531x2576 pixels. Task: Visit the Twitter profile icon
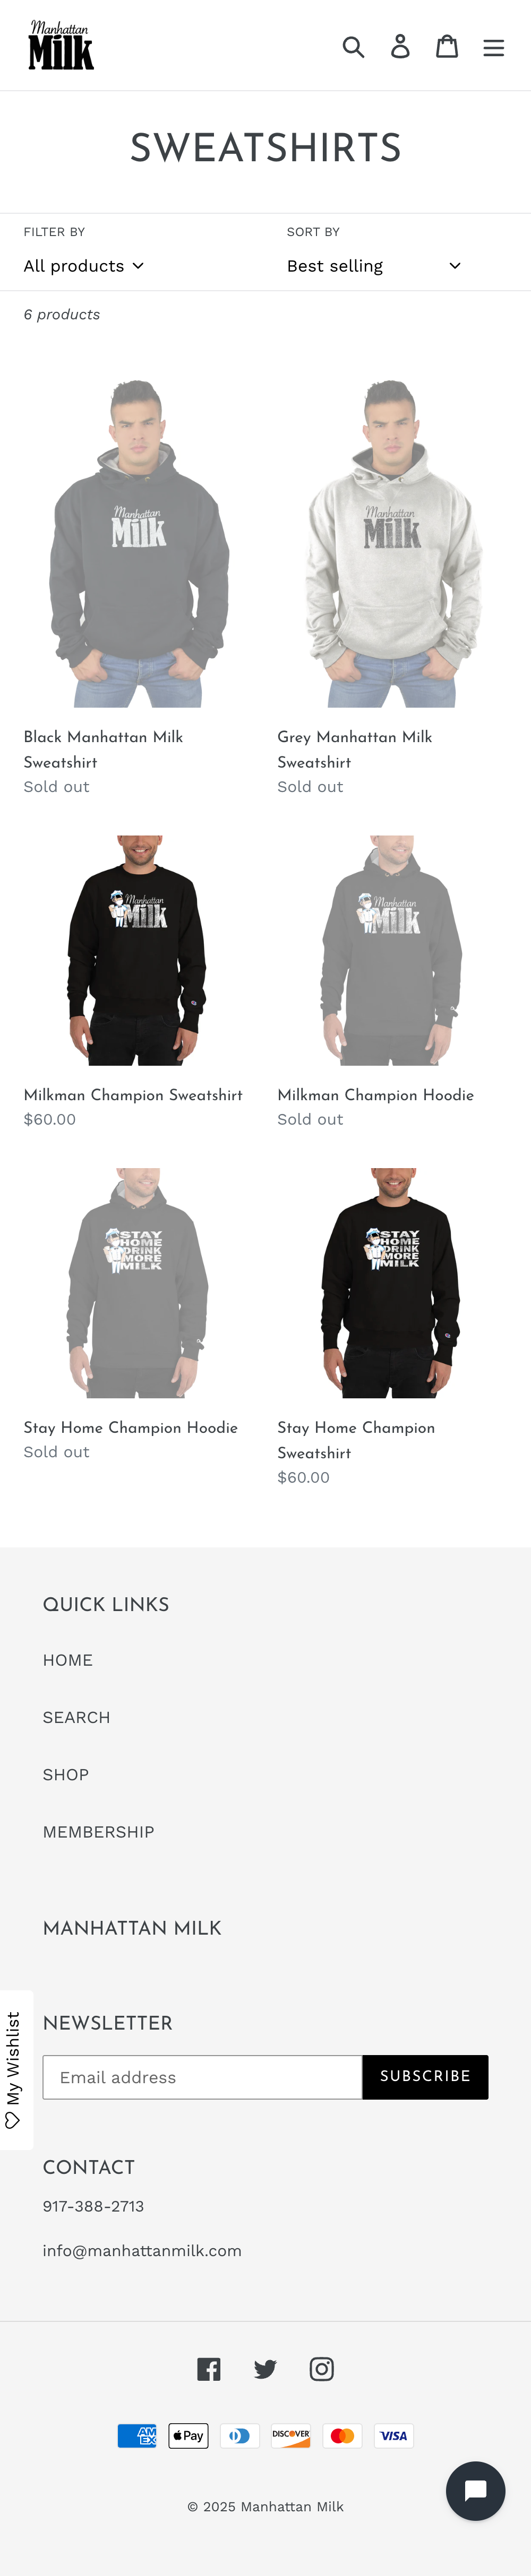(x=265, y=2368)
